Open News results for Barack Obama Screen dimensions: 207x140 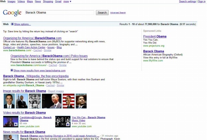point(24,132)
